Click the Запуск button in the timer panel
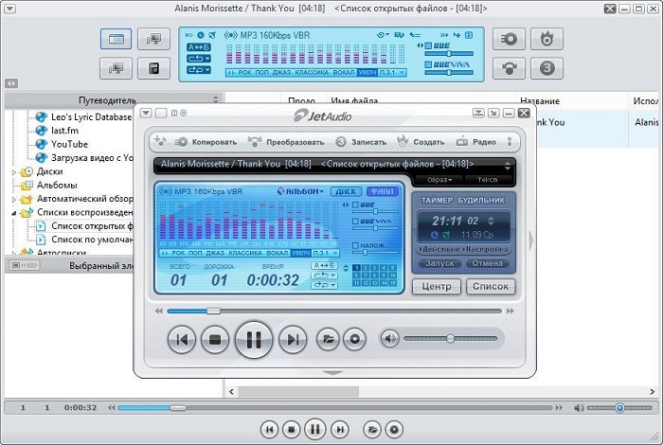 click(439, 263)
